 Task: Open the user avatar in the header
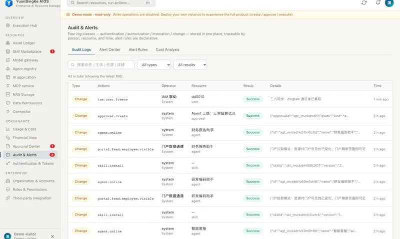click(x=389, y=3)
